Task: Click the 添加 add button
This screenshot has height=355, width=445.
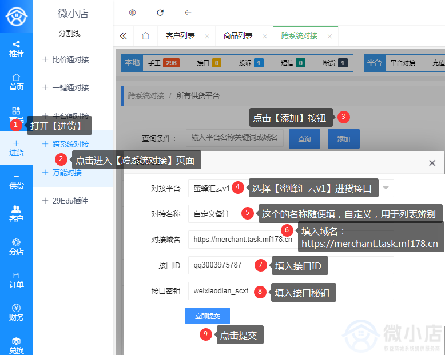Action: 344,139
